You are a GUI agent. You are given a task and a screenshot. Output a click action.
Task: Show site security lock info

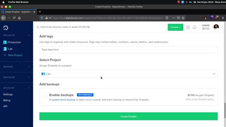47,18
